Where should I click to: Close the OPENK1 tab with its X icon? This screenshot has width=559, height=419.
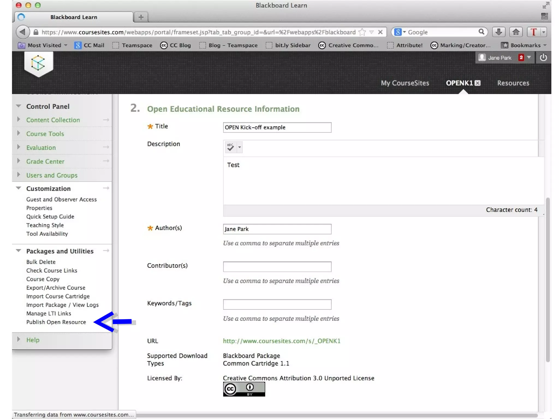478,83
